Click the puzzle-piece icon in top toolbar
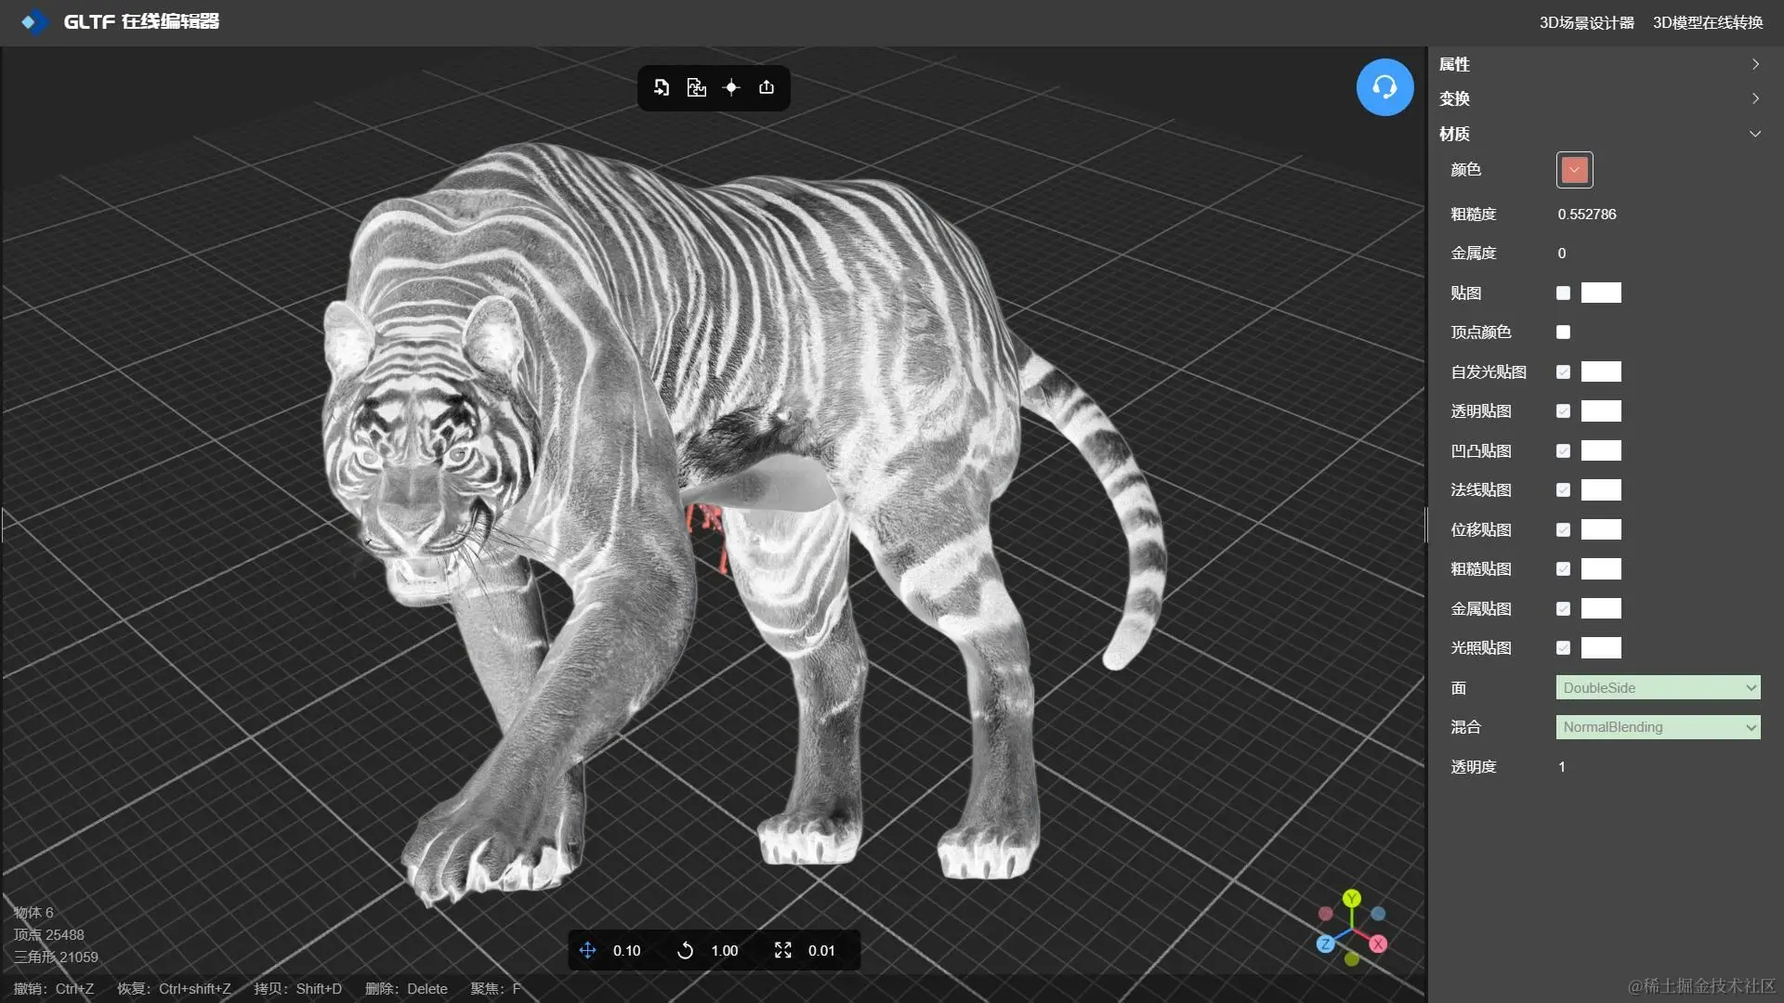Viewport: 1784px width, 1003px height. (696, 87)
